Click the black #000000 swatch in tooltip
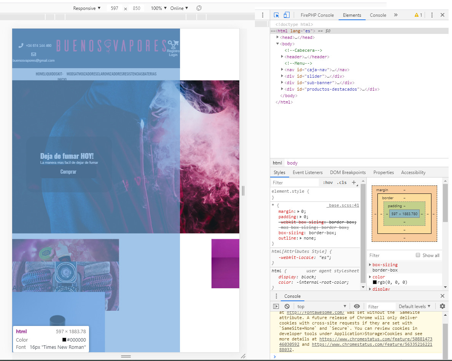Image resolution: width=452 pixels, height=361 pixels. (64, 340)
